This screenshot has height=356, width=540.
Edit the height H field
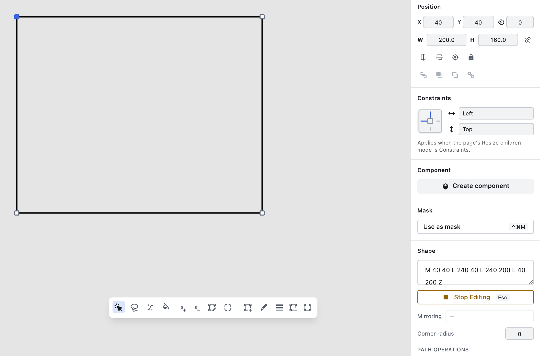(498, 40)
